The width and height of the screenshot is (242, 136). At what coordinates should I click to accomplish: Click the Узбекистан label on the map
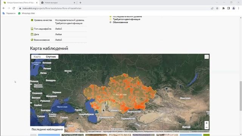(115, 110)
